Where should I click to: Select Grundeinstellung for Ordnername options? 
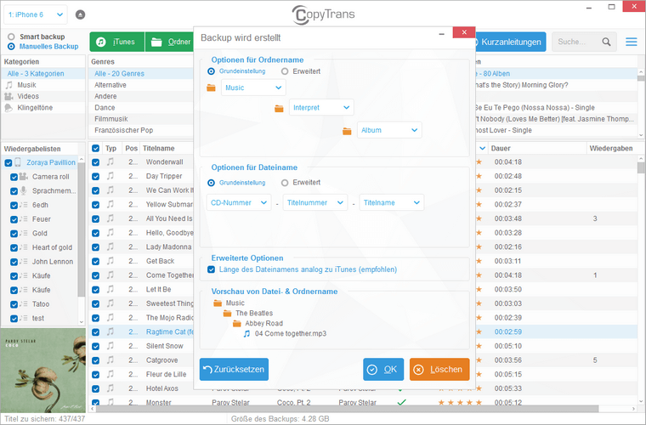pos(211,71)
